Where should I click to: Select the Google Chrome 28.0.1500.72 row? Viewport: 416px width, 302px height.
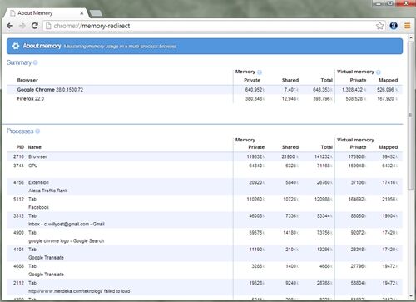coord(205,90)
